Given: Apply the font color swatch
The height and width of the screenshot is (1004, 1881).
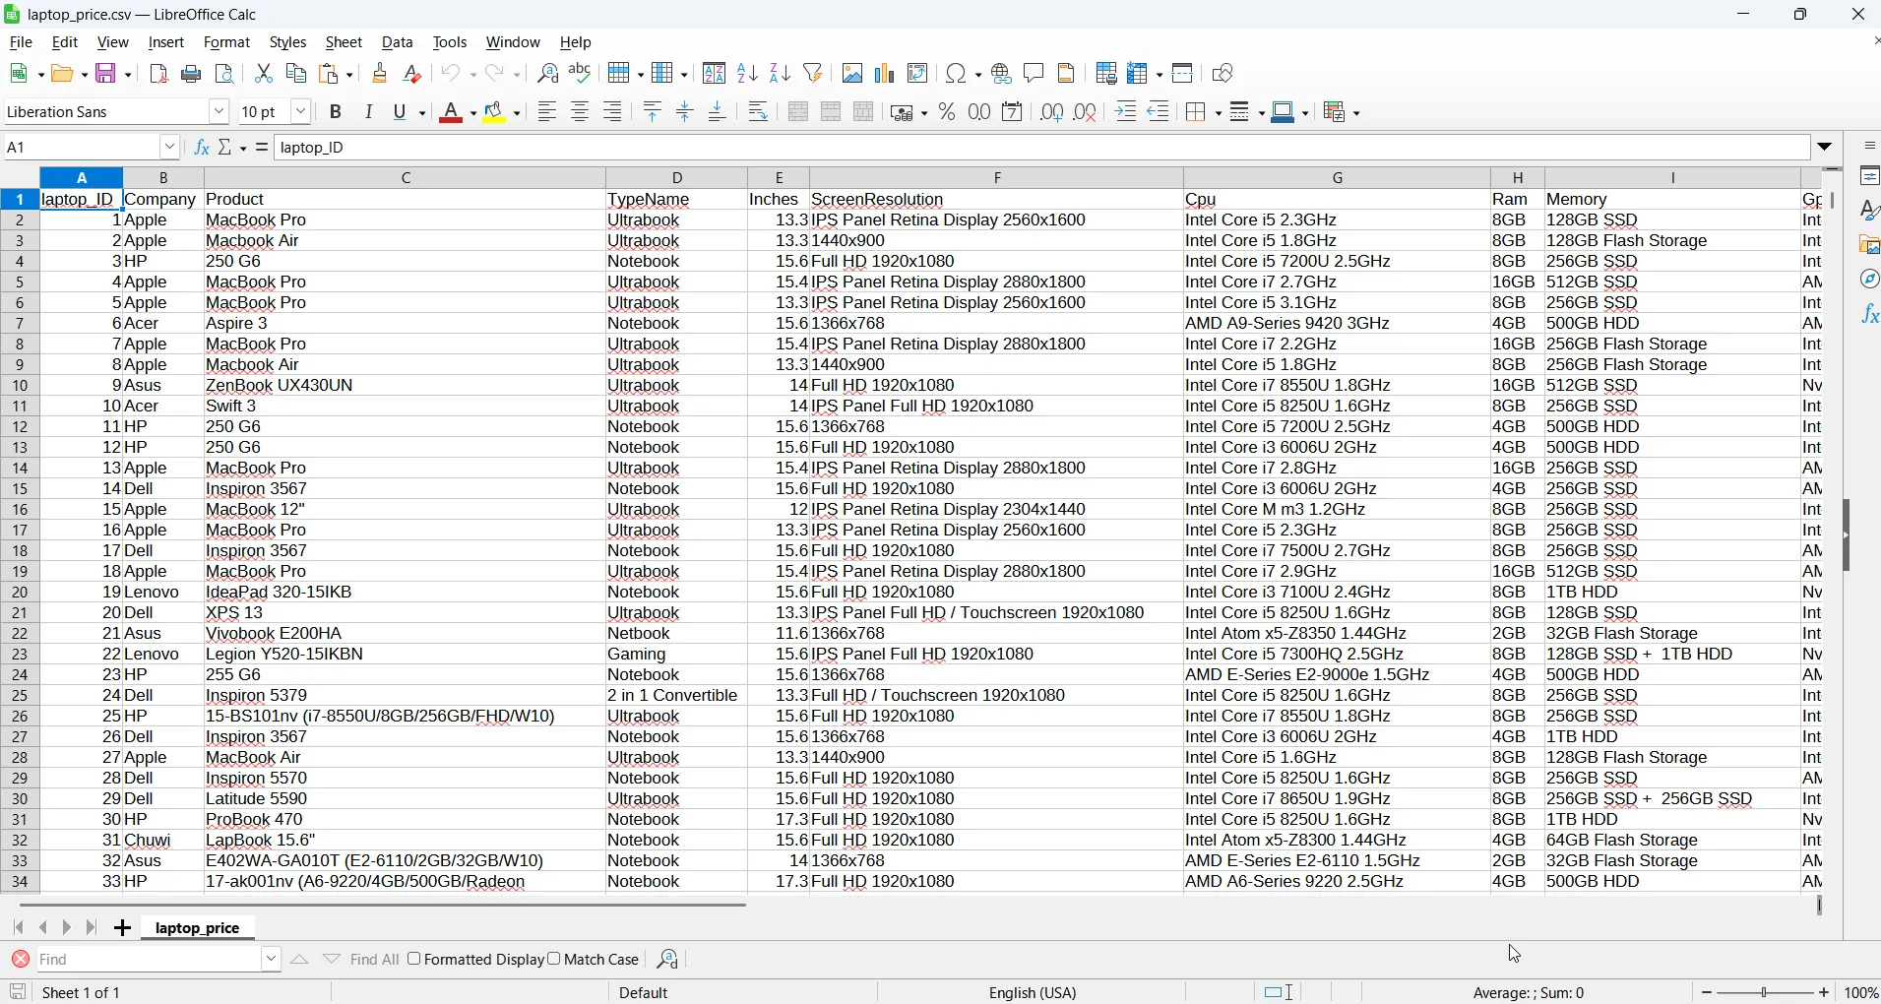Looking at the screenshot, I should pyautogui.click(x=453, y=112).
